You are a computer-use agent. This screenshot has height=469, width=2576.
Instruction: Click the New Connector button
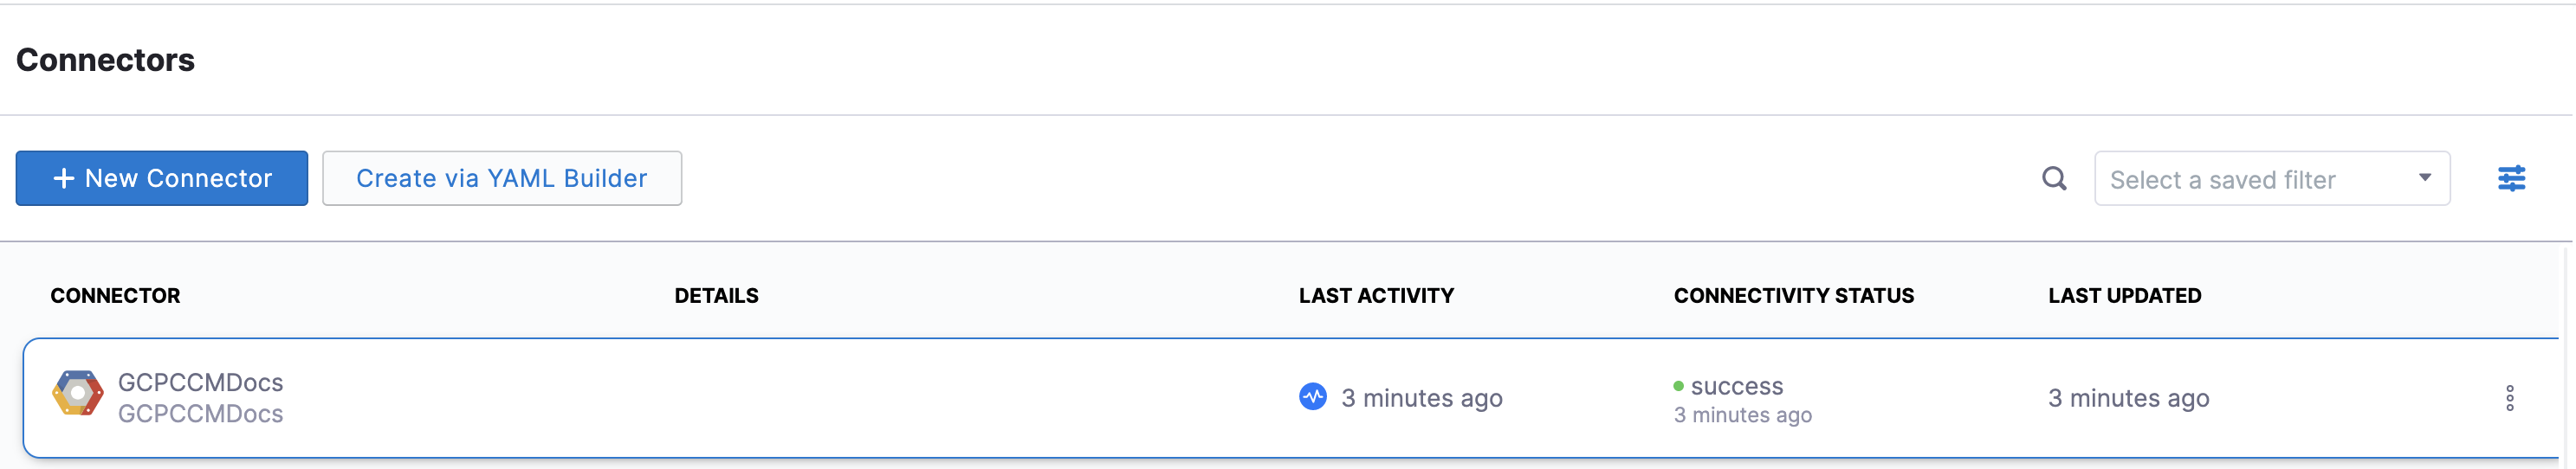162,178
